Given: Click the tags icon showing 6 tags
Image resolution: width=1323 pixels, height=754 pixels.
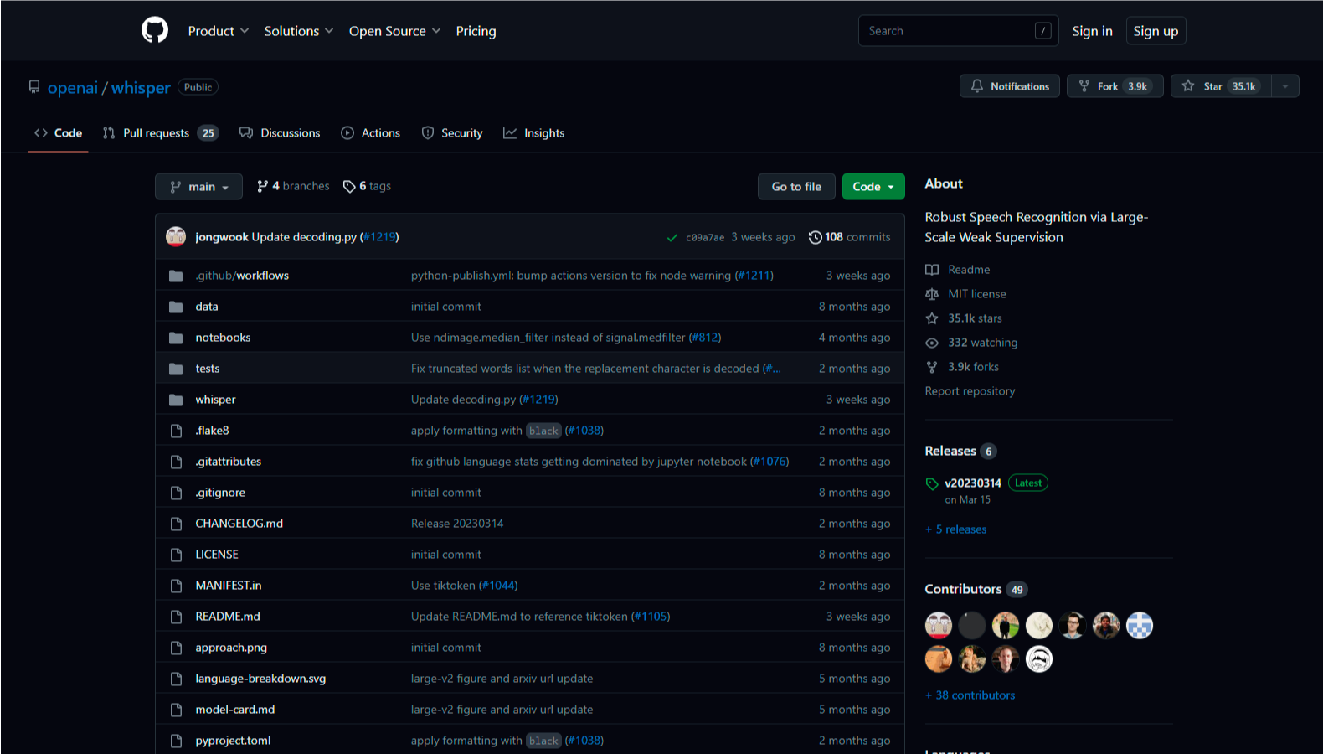Looking at the screenshot, I should tap(349, 187).
